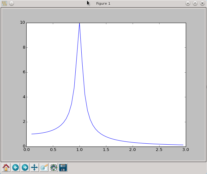Maximize the Figure 1 window

click(195, 3)
